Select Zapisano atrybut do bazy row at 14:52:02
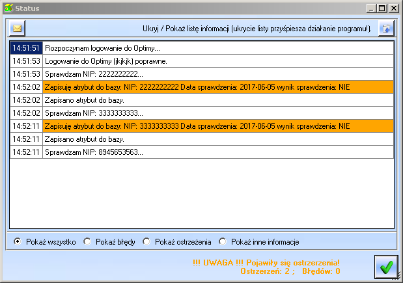This screenshot has width=403, height=283. (218, 100)
